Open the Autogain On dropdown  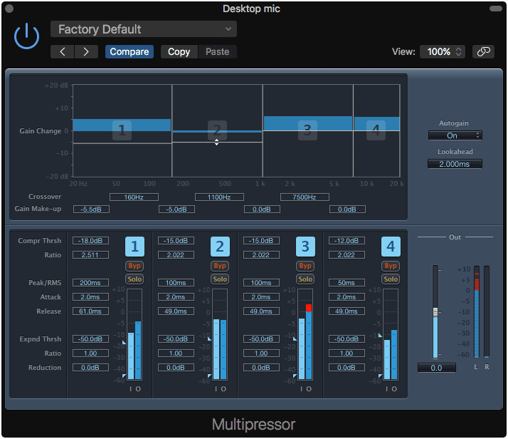455,135
